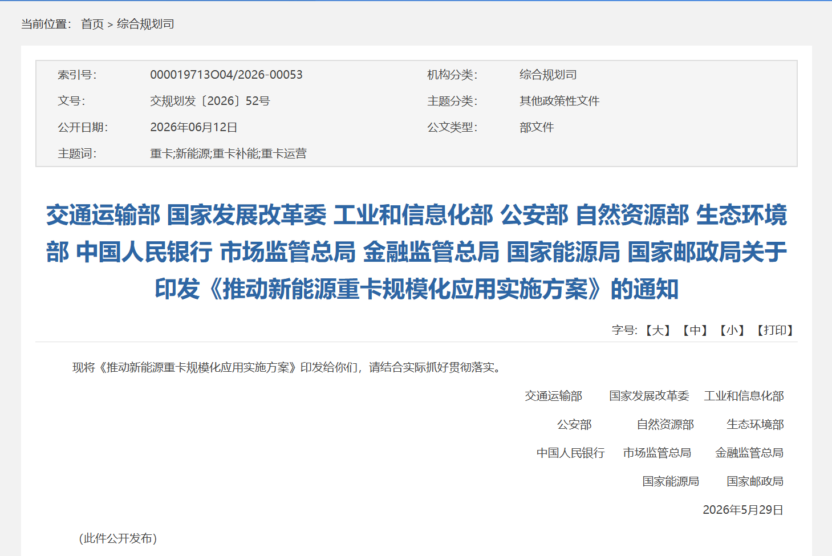Click the 主题词 field label
Image resolution: width=832 pixels, height=556 pixels.
tap(77, 153)
